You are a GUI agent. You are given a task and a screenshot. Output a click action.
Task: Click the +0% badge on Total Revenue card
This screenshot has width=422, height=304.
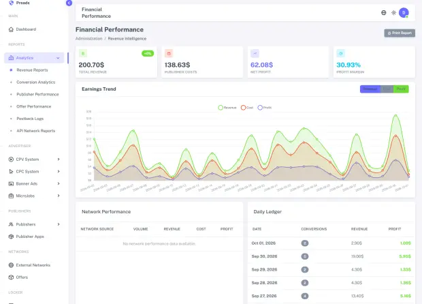[x=148, y=53]
